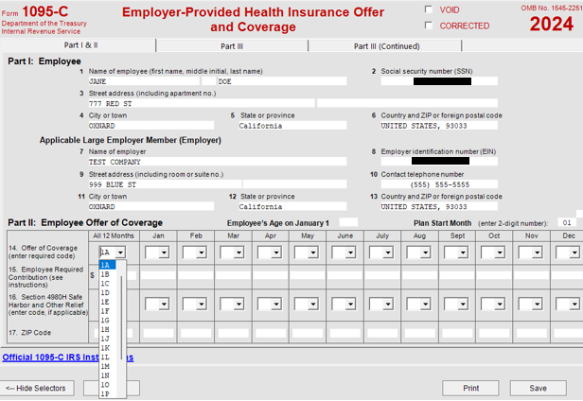The image size is (583, 401).
Task: Open Dec Section 4980H Safe Harbor dropdown
Action: [x=574, y=304]
